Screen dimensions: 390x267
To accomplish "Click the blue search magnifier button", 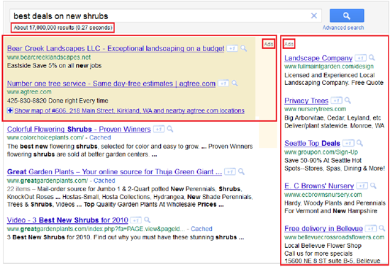I will pyautogui.click(x=347, y=16).
